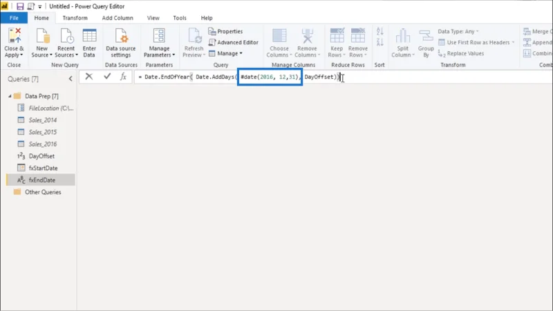Screen dimensions: 553x311
Task: Click the Split Column icon
Action: [403, 36]
